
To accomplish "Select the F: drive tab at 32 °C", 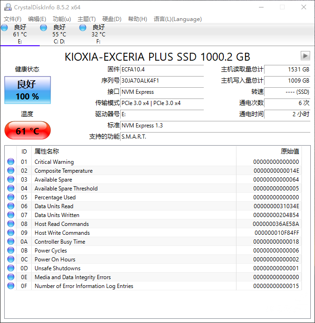I will pyautogui.click(x=99, y=34).
